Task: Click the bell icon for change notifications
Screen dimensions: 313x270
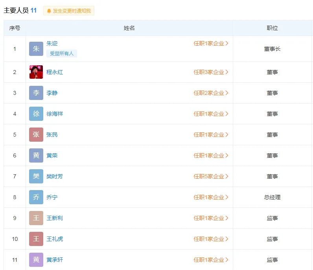Action: (x=49, y=11)
